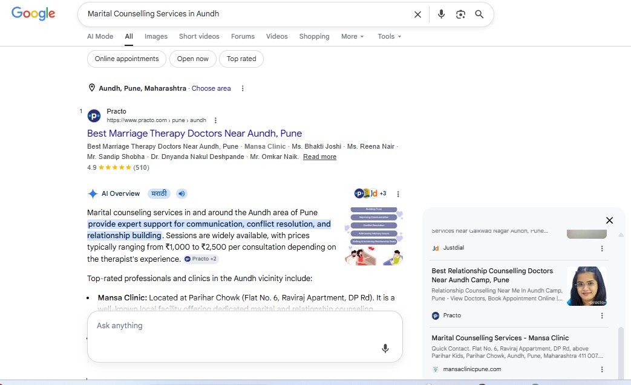The image size is (631, 385).
Task: Click the Choose area link
Action: tap(211, 88)
